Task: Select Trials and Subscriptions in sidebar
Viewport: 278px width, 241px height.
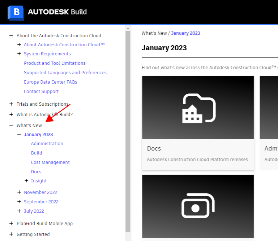Action: coord(43,104)
